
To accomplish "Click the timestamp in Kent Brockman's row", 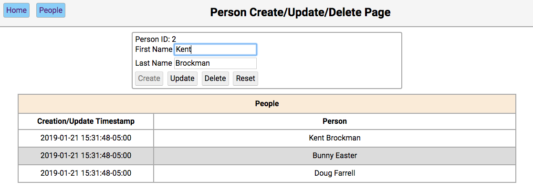I will [86, 138].
